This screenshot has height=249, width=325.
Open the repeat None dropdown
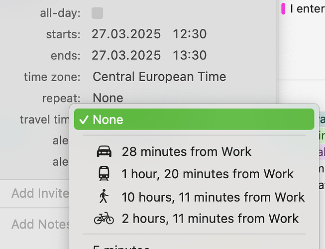(108, 98)
